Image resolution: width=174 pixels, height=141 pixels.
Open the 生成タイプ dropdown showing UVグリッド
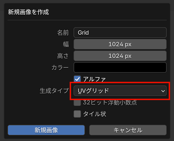point(120,91)
